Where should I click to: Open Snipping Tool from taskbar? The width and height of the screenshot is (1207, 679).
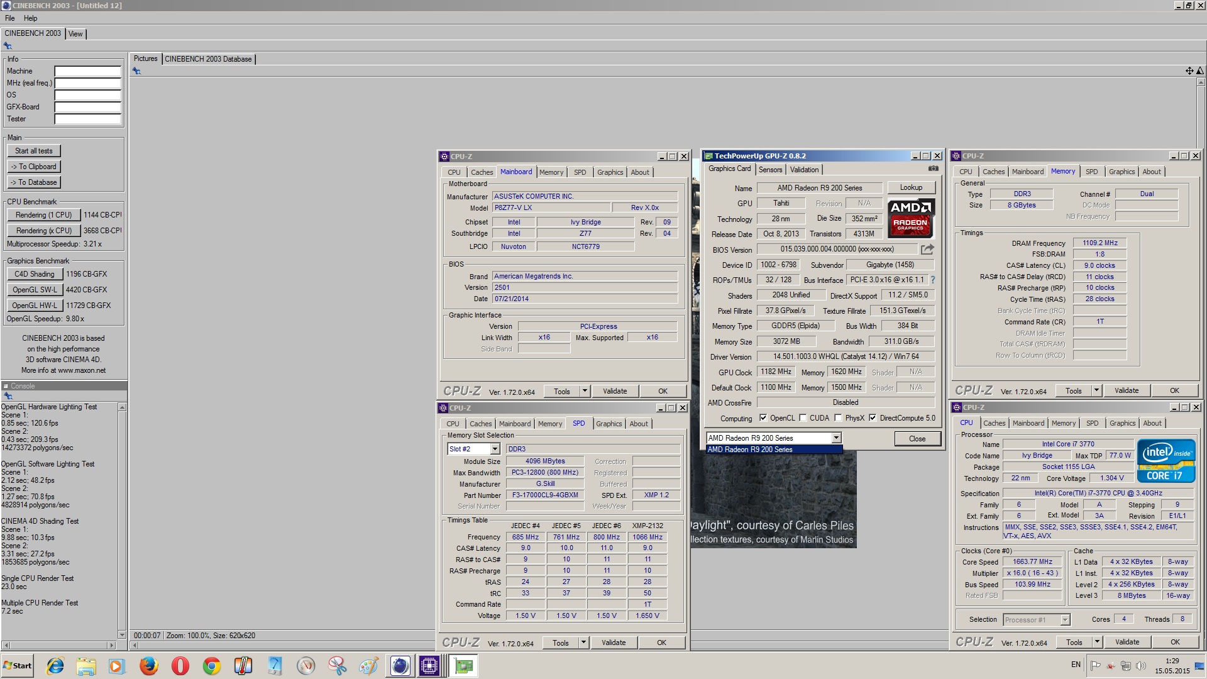338,666
